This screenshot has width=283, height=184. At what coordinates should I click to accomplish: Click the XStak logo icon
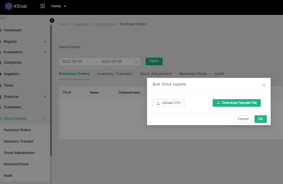pyautogui.click(x=9, y=6)
